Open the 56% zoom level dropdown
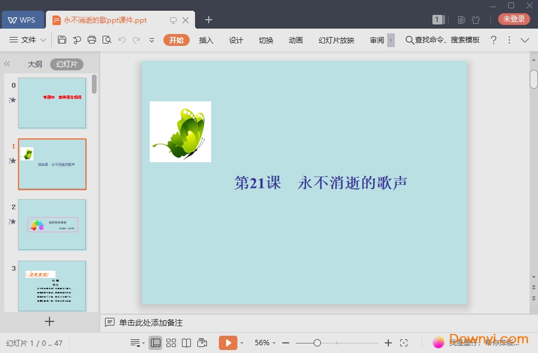Screen dimensions: 538x353 [263, 343]
